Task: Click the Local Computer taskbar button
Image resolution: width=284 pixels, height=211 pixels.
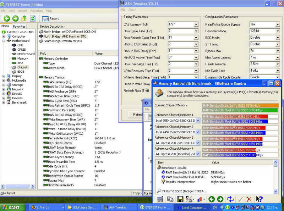Action: click(x=192, y=207)
